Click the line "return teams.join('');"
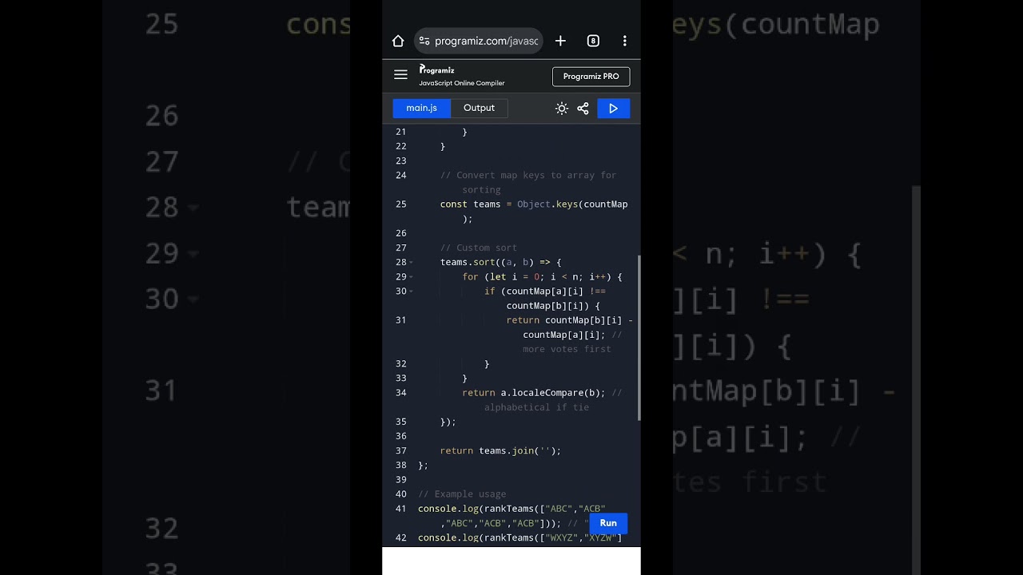Image resolution: width=1023 pixels, height=575 pixels. coord(500,451)
